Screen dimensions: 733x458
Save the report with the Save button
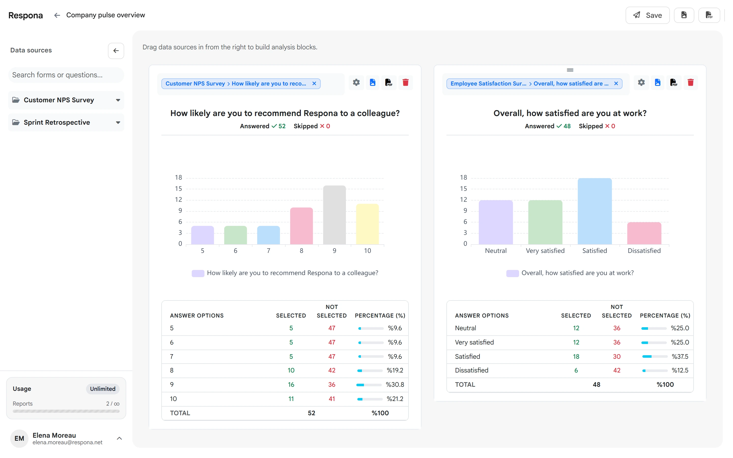[x=647, y=15]
